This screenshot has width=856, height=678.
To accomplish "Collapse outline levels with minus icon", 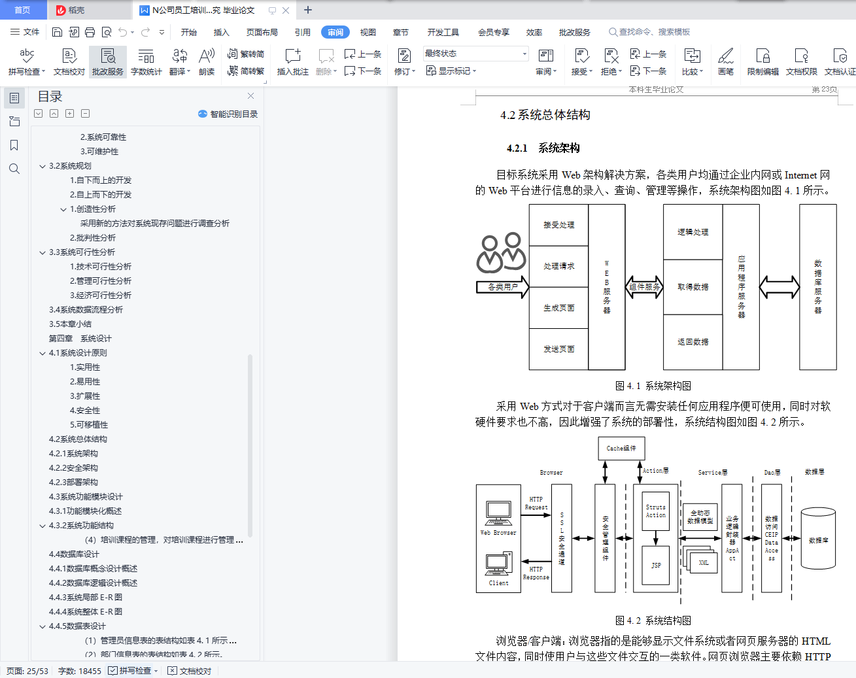I will pos(86,114).
